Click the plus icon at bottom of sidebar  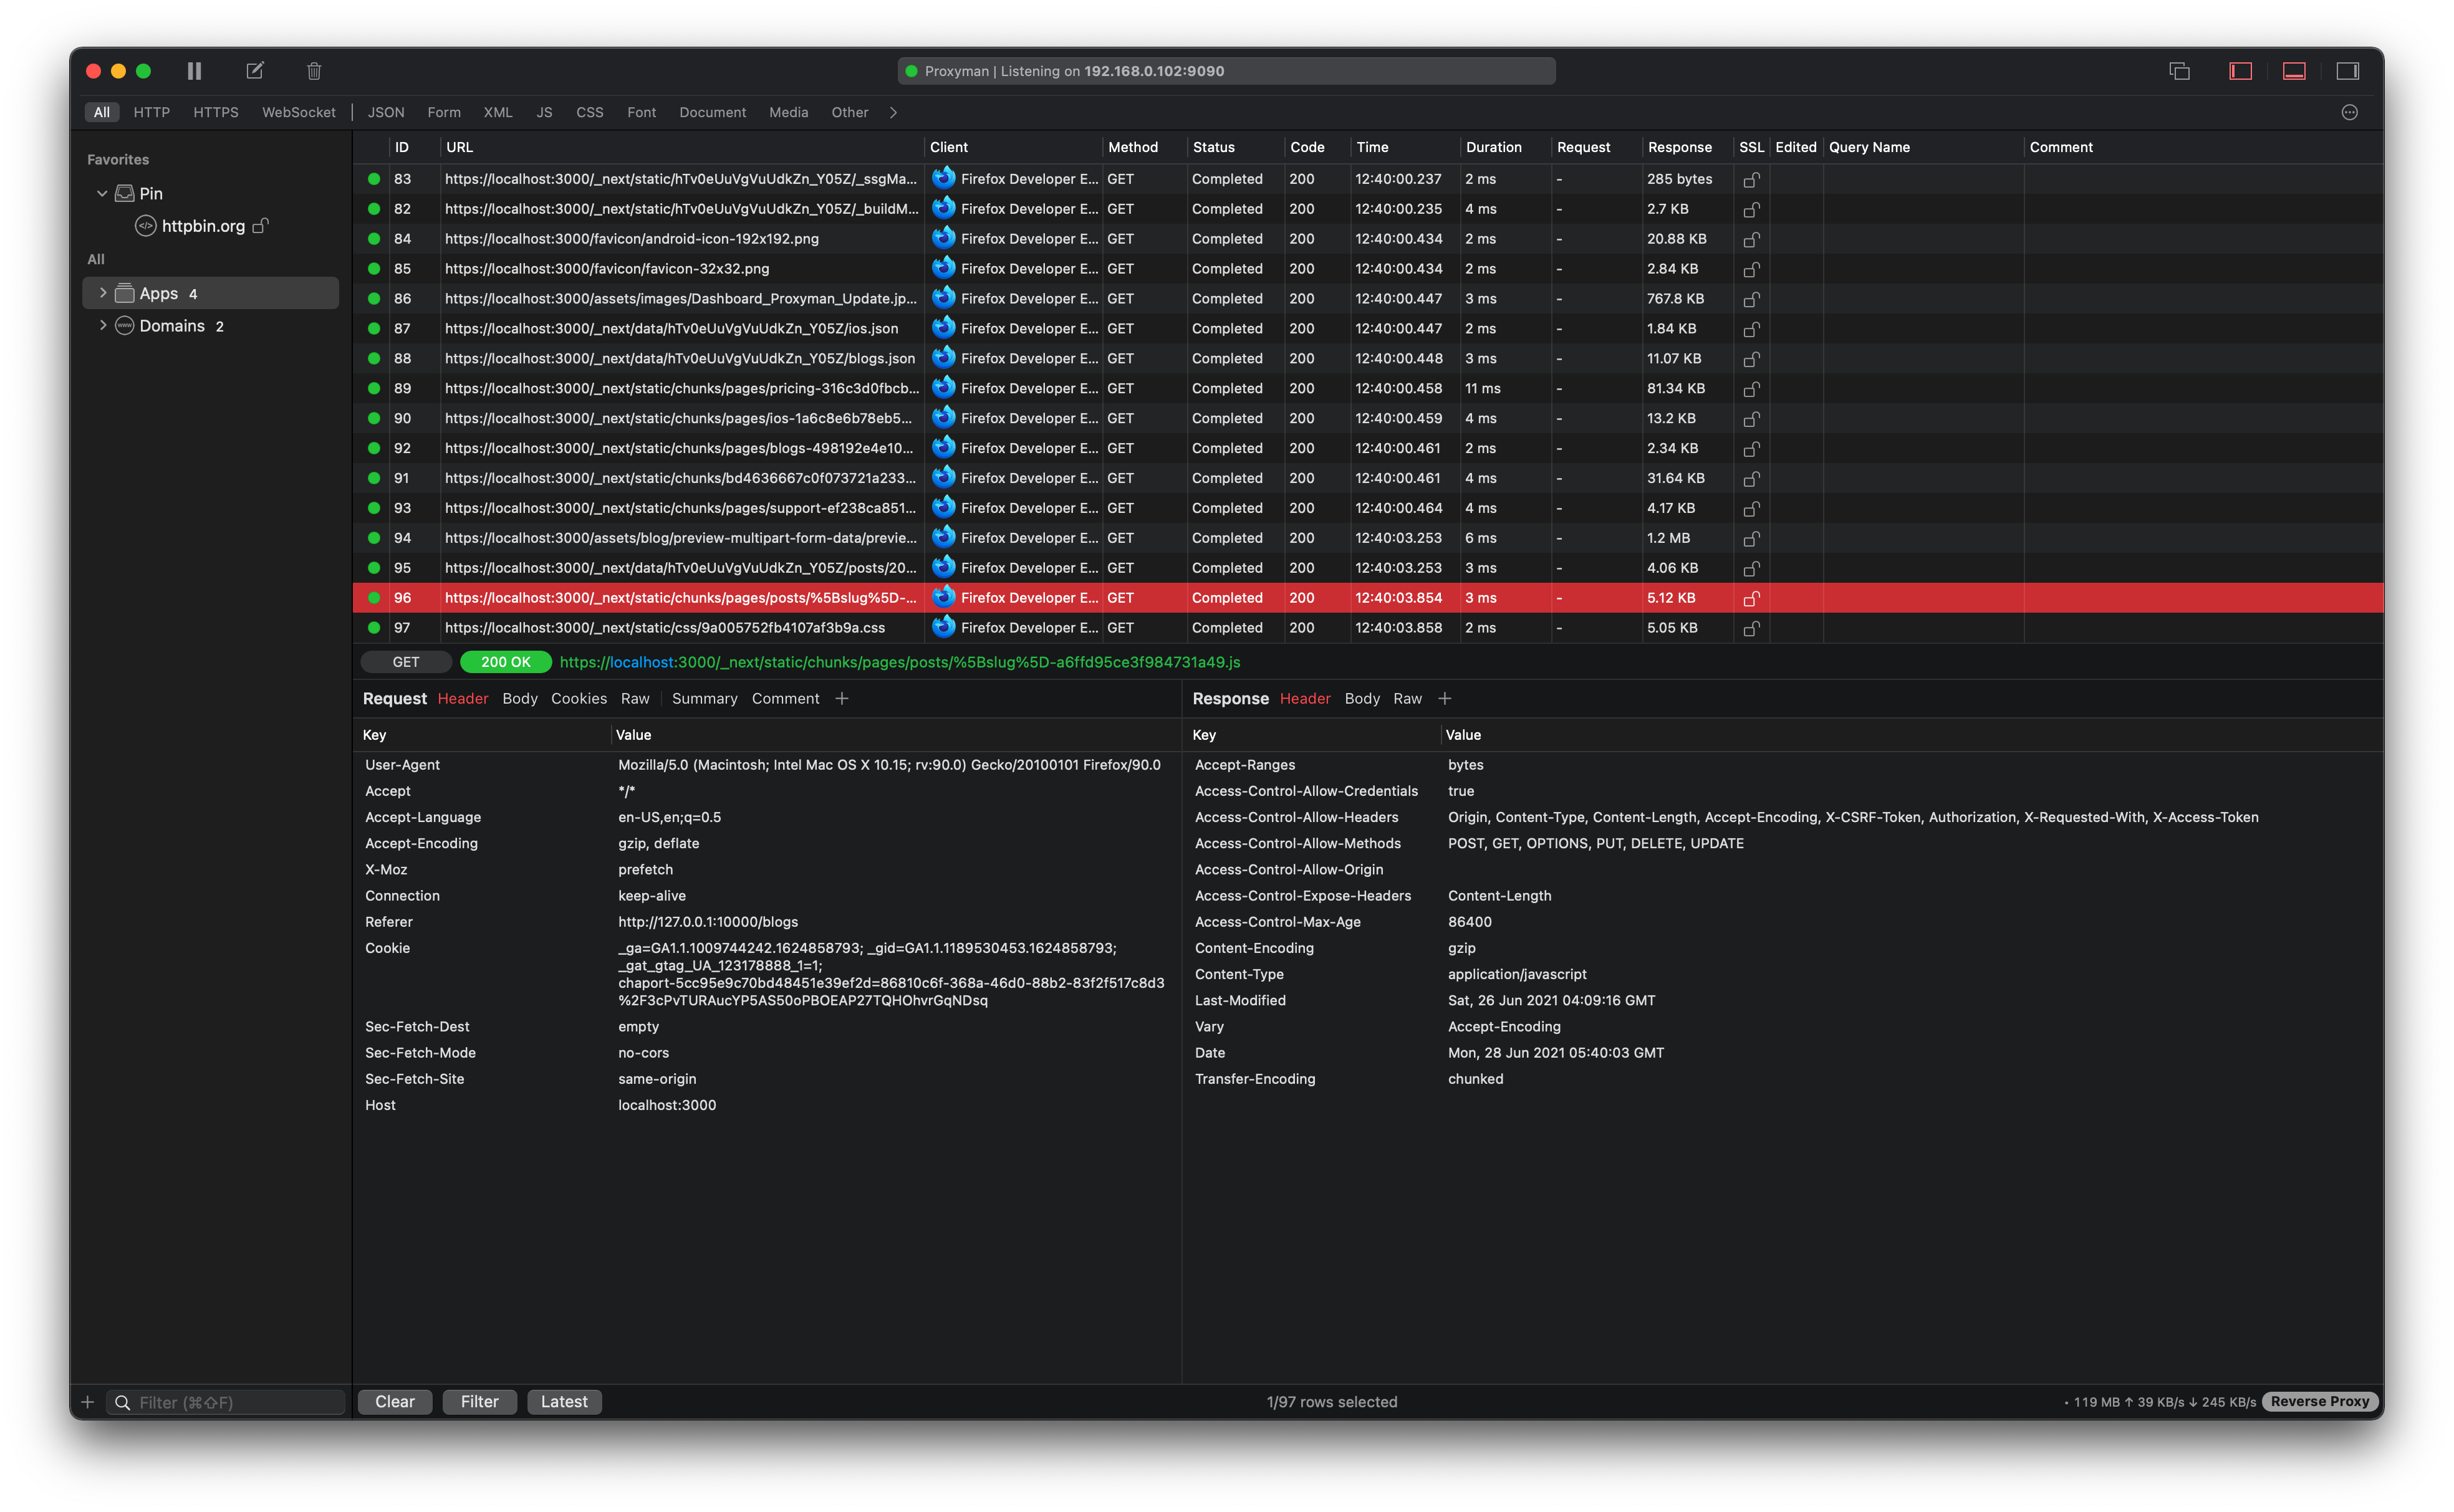click(87, 1401)
